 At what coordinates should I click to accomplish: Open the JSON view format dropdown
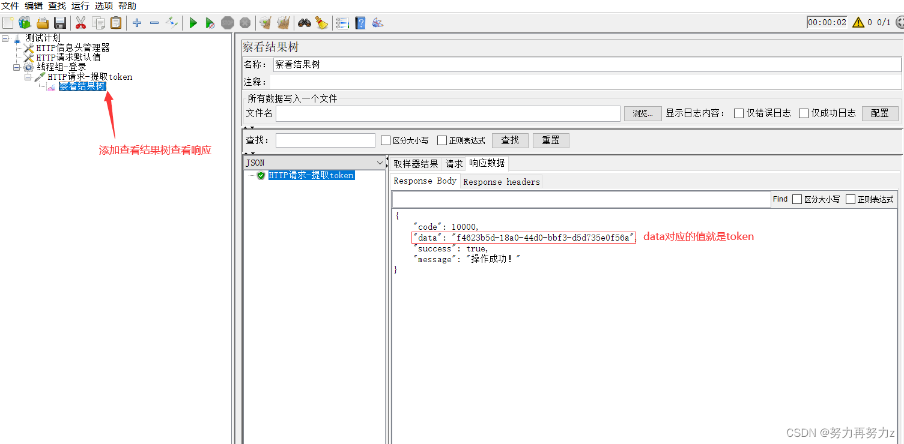(x=378, y=162)
